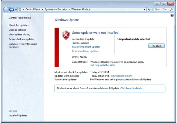Click Check for updates in sidebar

pos(19,25)
